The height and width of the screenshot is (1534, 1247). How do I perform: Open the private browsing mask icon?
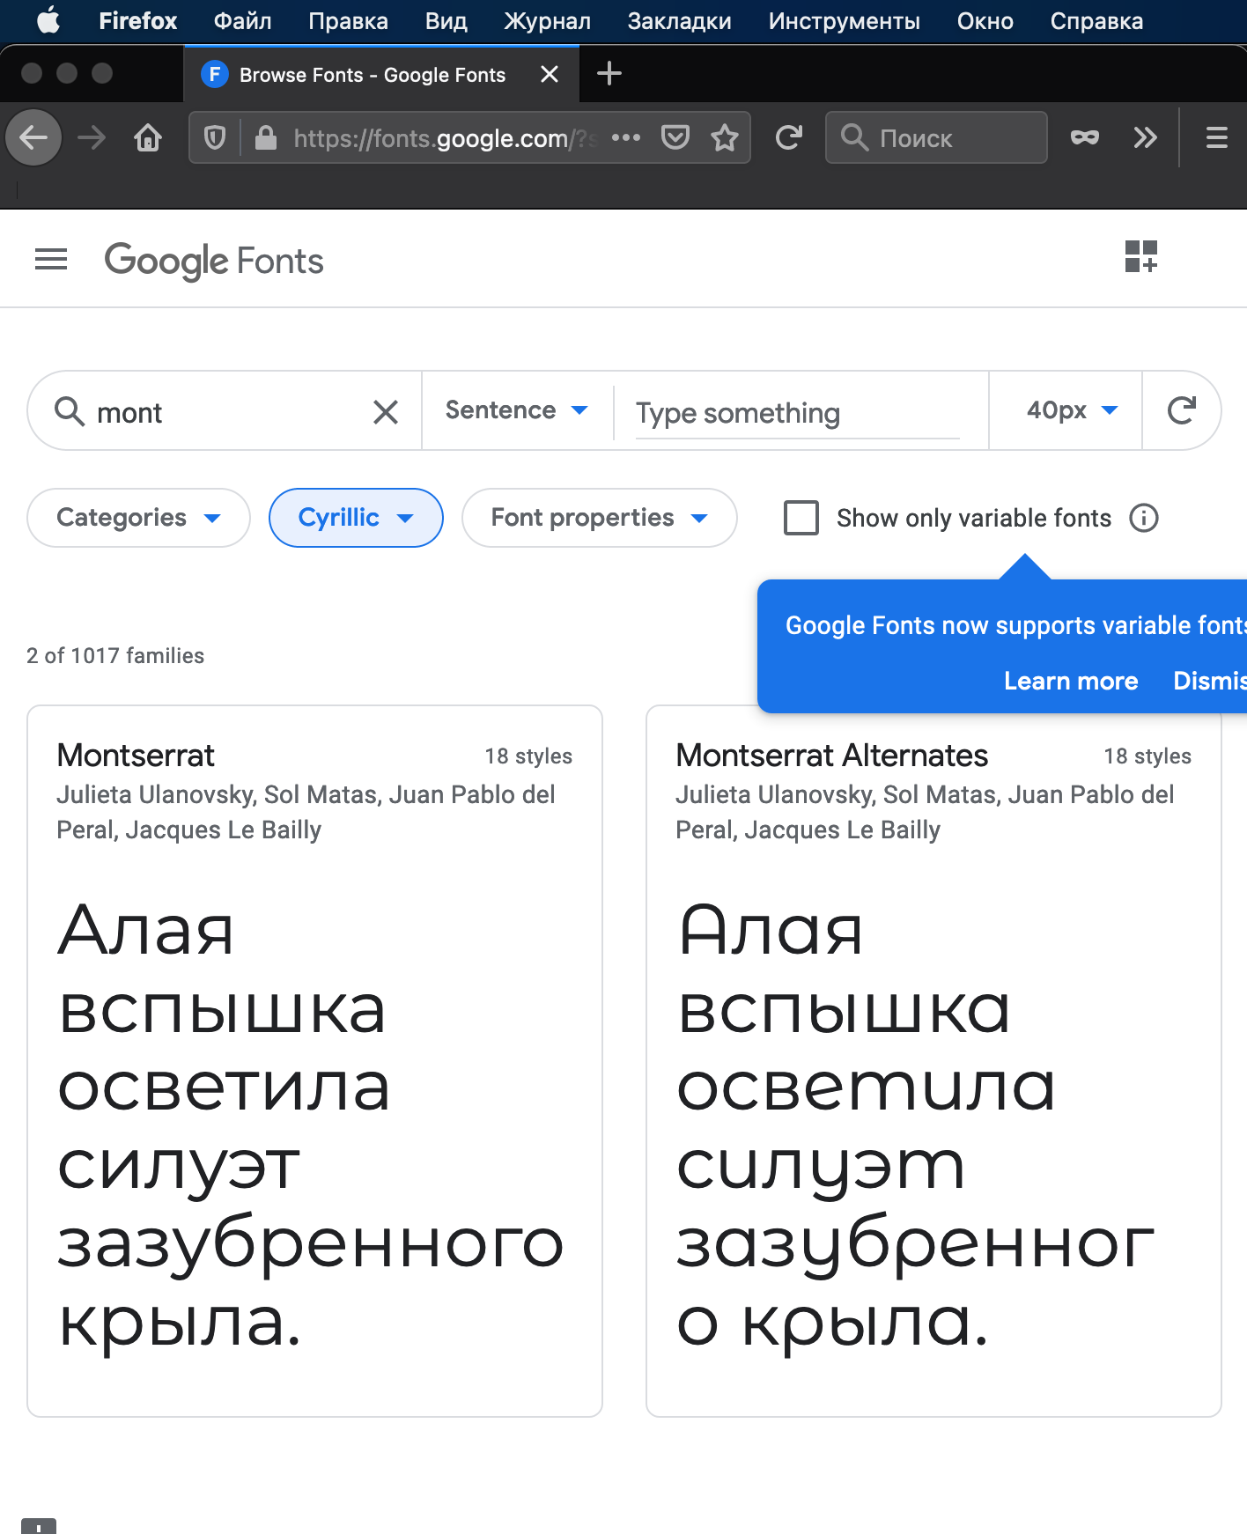point(1085,137)
